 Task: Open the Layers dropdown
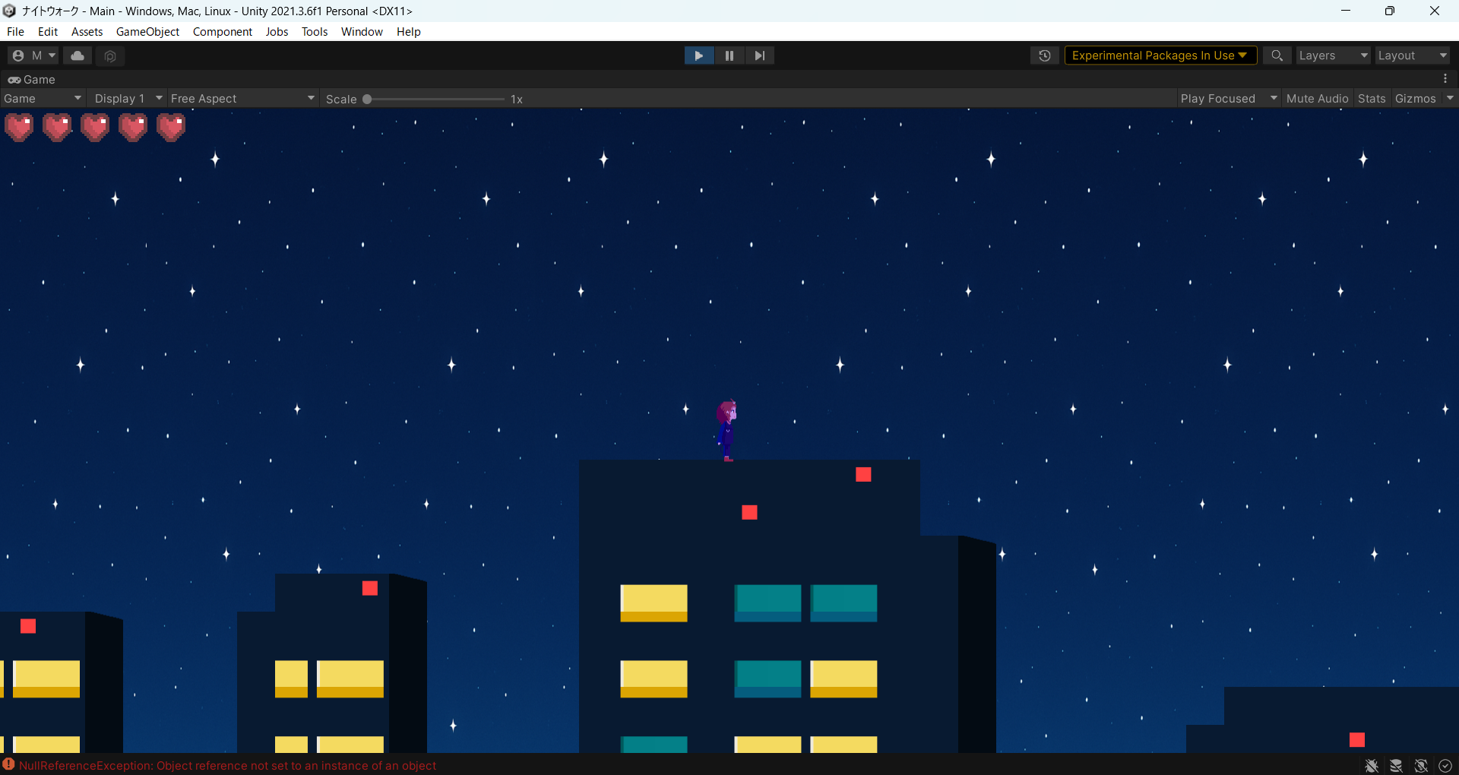click(x=1333, y=55)
